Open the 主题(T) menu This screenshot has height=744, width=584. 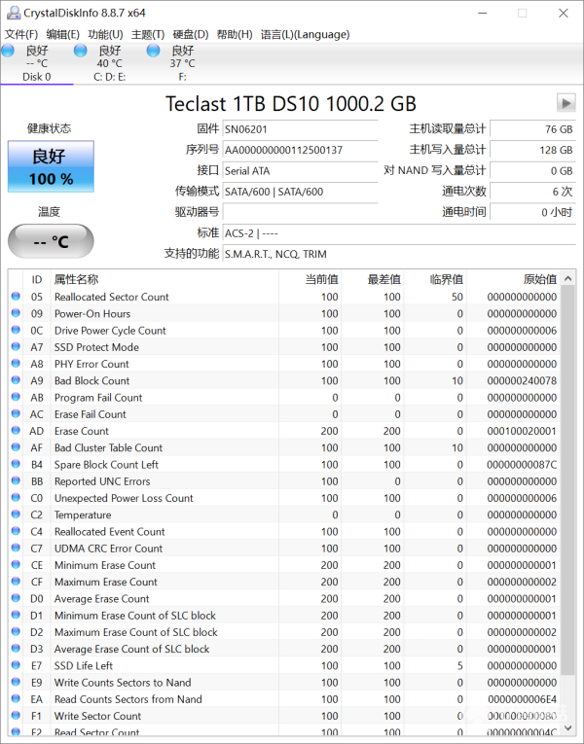(x=148, y=34)
